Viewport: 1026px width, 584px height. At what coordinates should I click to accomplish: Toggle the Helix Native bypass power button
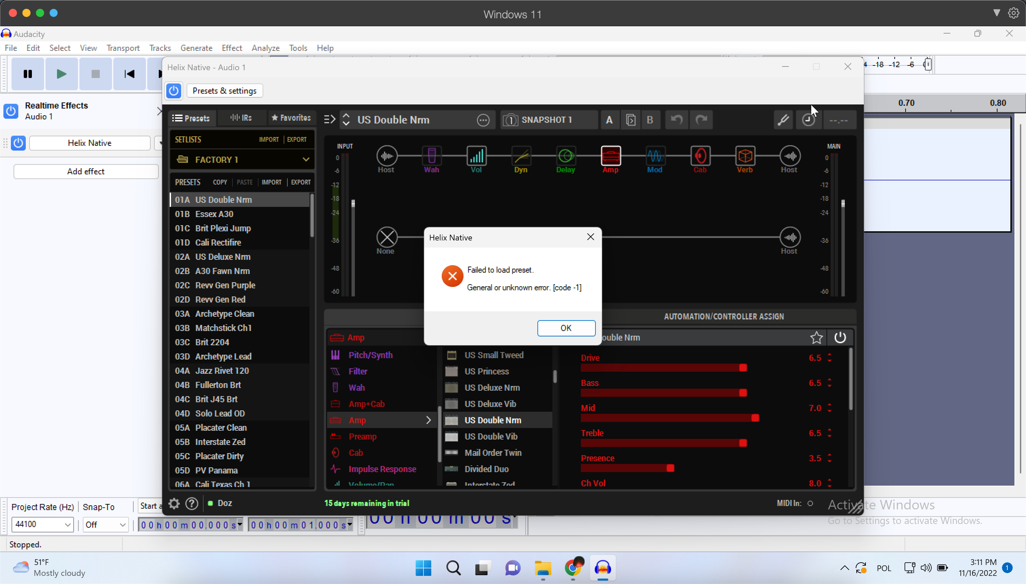pos(173,91)
